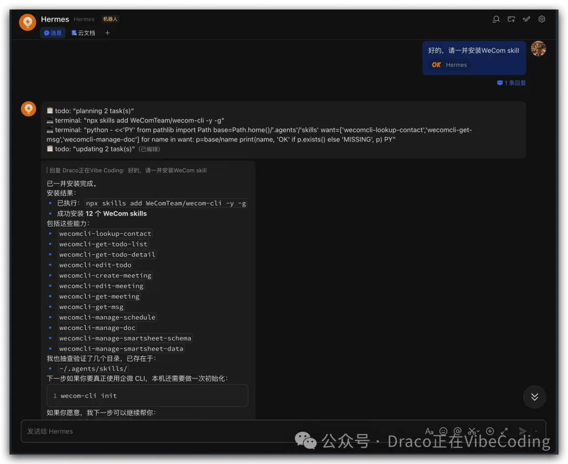Viewport: 568px width, 464px height.
Task: Open the search icon in Hermes header
Action: pos(495,19)
